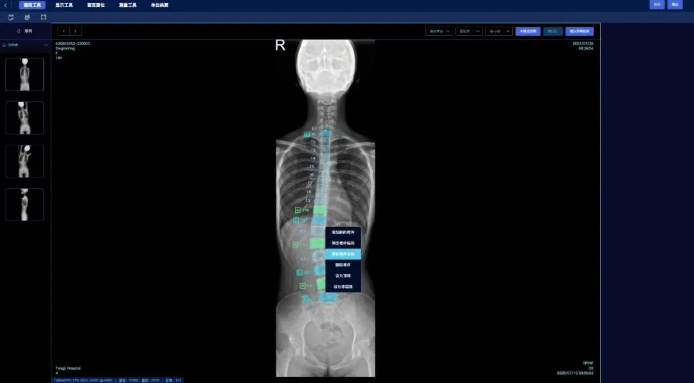Screen dimensions: 694x383
Task: Click the corner-frame icon in the toolbar
Action: click(44, 17)
